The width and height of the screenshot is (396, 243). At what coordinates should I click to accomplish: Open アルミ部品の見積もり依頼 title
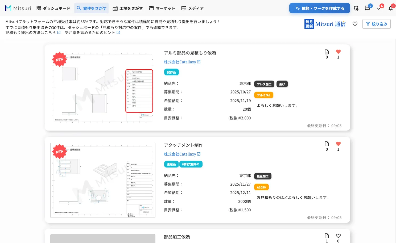tap(190, 53)
